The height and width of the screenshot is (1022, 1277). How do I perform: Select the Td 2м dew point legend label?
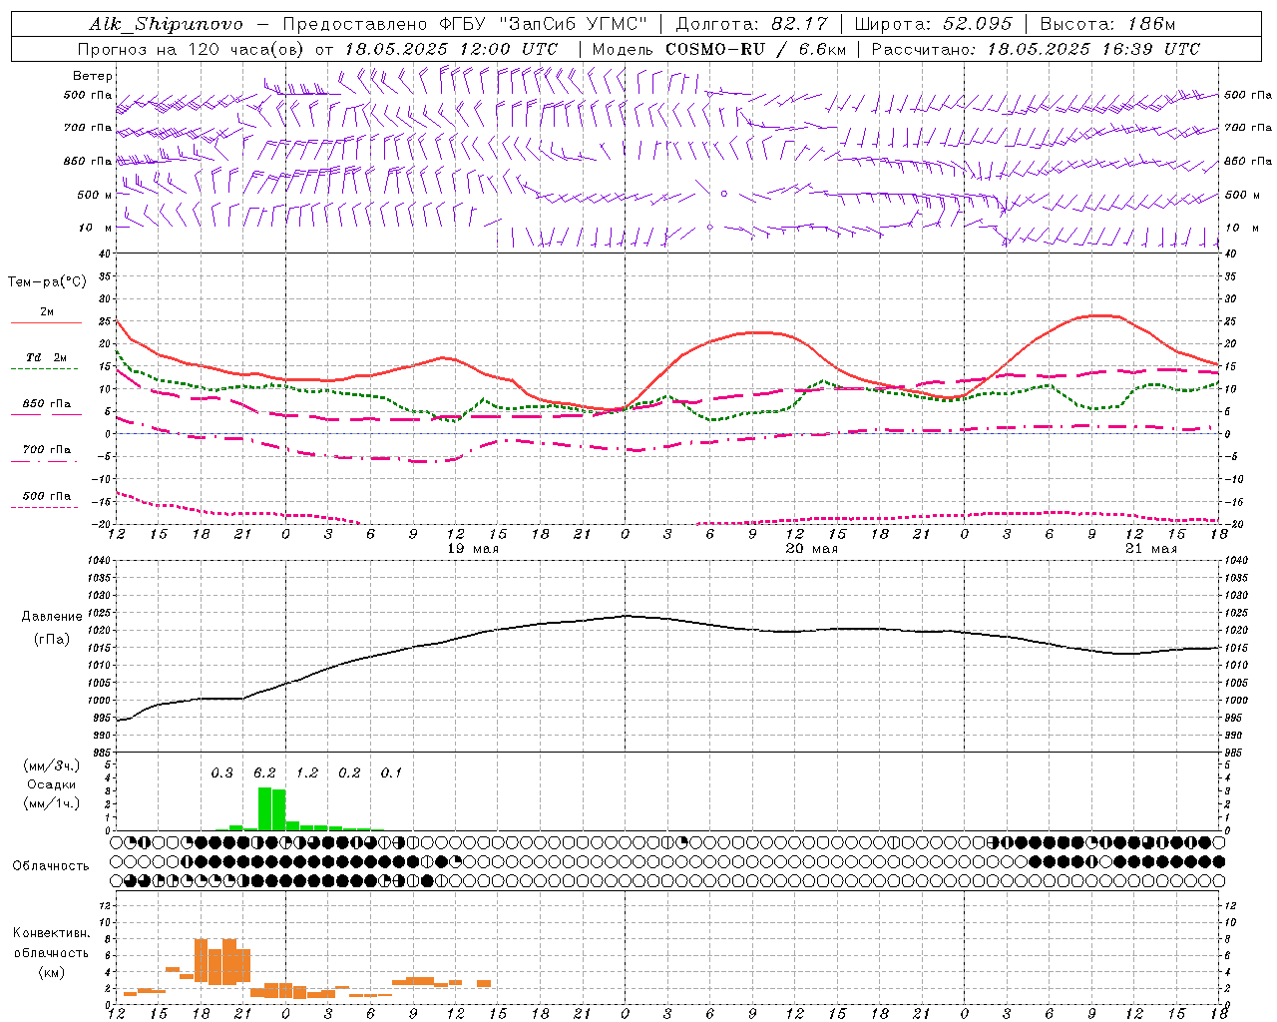[46, 357]
